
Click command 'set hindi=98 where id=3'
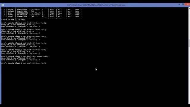click(34, 36)
